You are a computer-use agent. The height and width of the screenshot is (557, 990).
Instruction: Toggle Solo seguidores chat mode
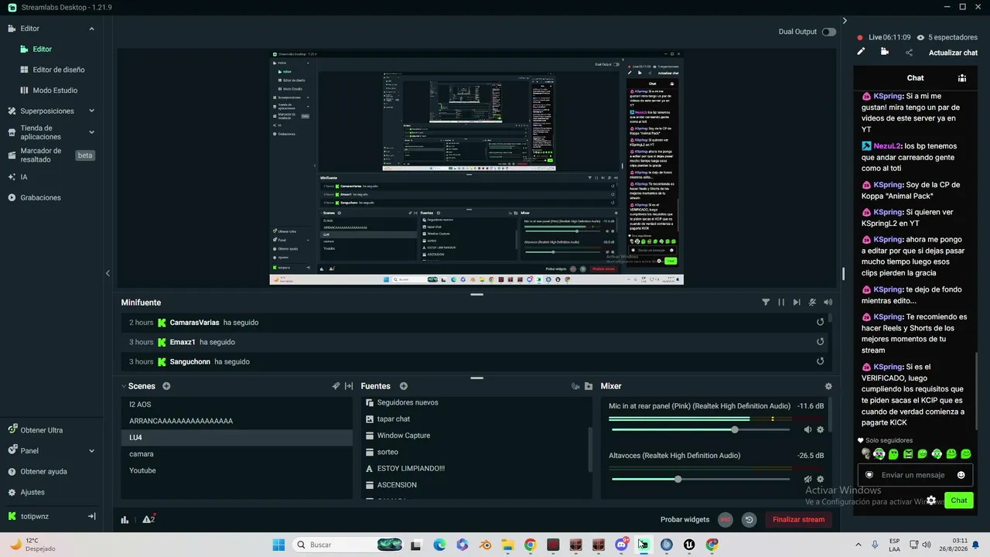pyautogui.click(x=885, y=440)
